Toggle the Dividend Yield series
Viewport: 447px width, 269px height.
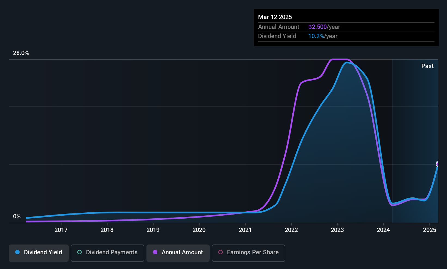click(39, 253)
